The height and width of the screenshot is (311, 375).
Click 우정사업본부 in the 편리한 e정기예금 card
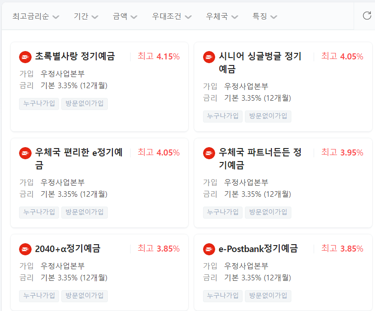[62, 182]
